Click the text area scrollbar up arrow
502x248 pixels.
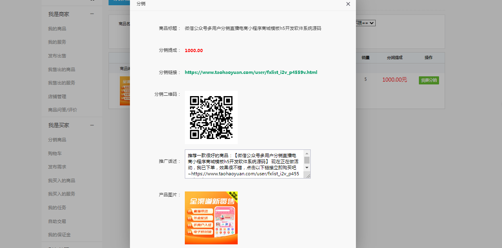point(307,153)
